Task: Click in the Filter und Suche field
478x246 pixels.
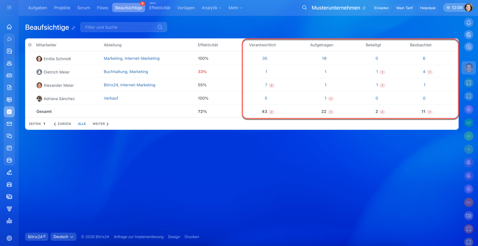Action: (x=119, y=27)
